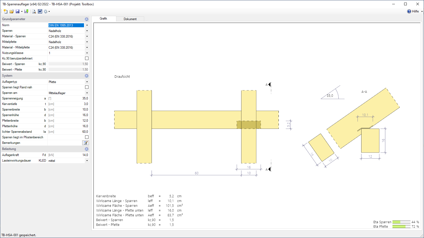Collapse the Belastung section
Image resolution: width=424 pixels, height=238 pixels.
pos(87,149)
